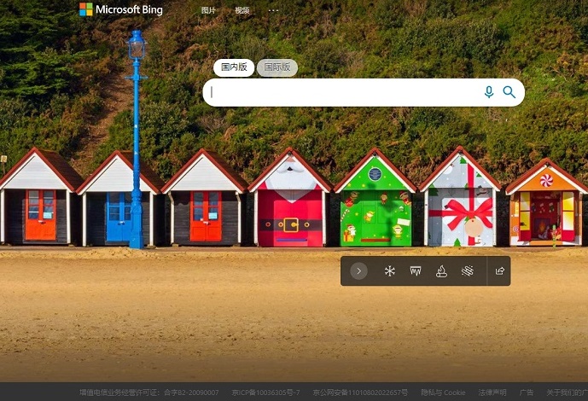
Task: Activate the campfire effect icon
Action: pyautogui.click(x=441, y=271)
